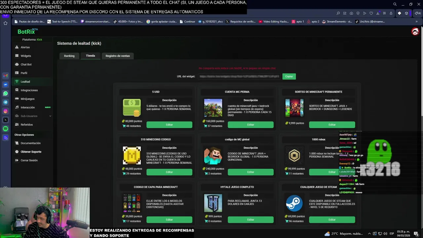
Task: Open the Minijuegos section
Action: click(x=27, y=99)
